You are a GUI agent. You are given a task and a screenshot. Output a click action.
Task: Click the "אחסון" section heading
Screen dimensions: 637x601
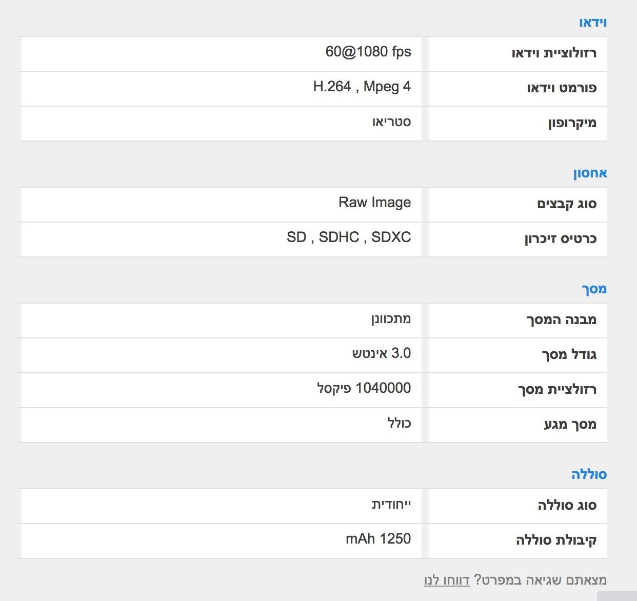coord(590,173)
